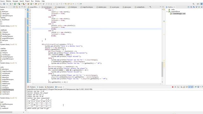Open Club.java in Package Explorer
This screenshot has height=114, width=203.
point(5,32)
